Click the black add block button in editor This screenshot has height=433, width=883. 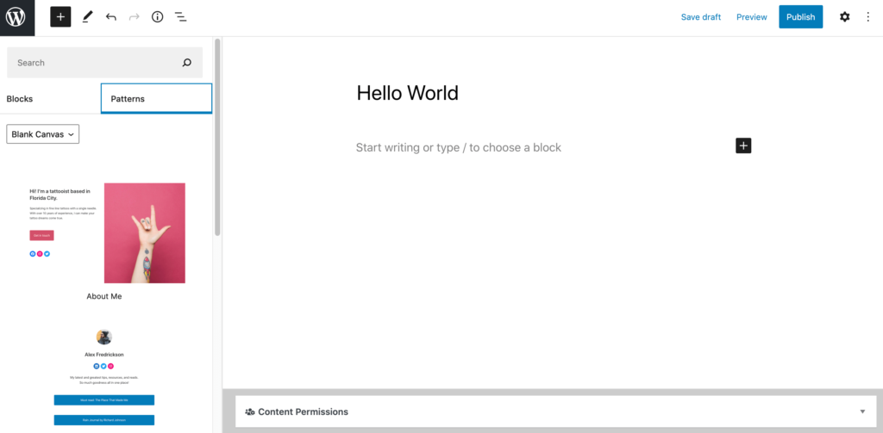pyautogui.click(x=743, y=145)
